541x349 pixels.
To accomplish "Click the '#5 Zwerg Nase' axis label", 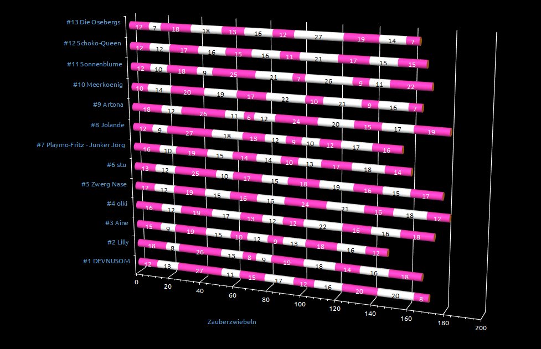I will [102, 184].
